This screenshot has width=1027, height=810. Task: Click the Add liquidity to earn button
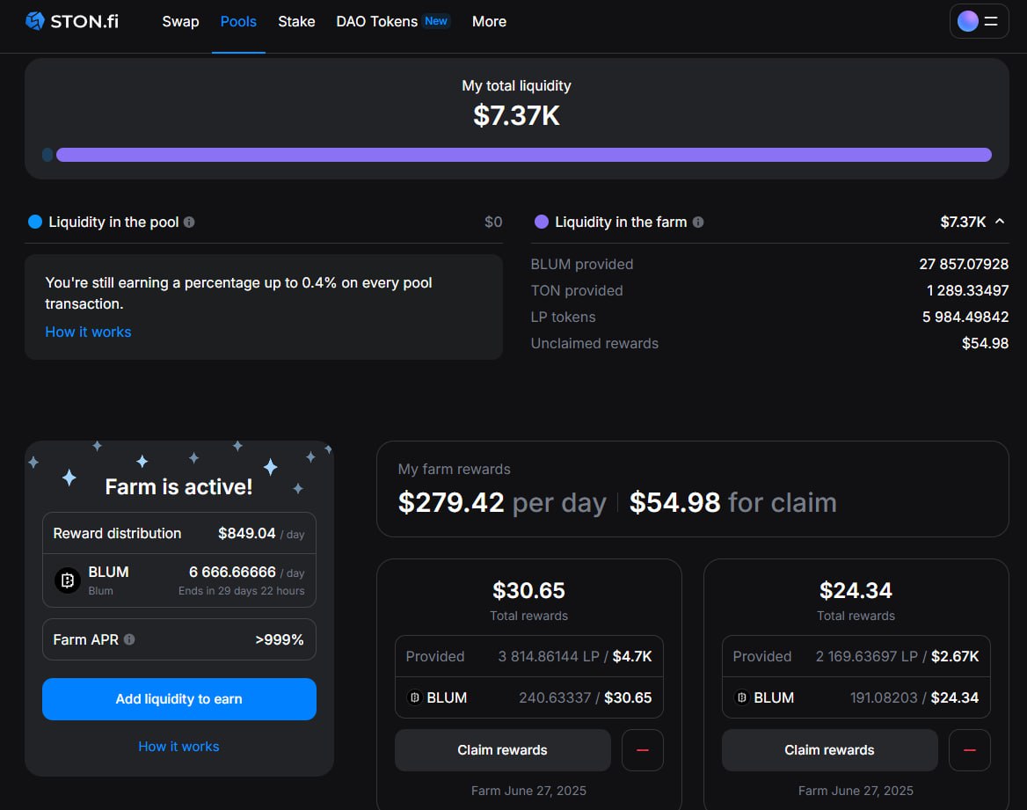[179, 699]
